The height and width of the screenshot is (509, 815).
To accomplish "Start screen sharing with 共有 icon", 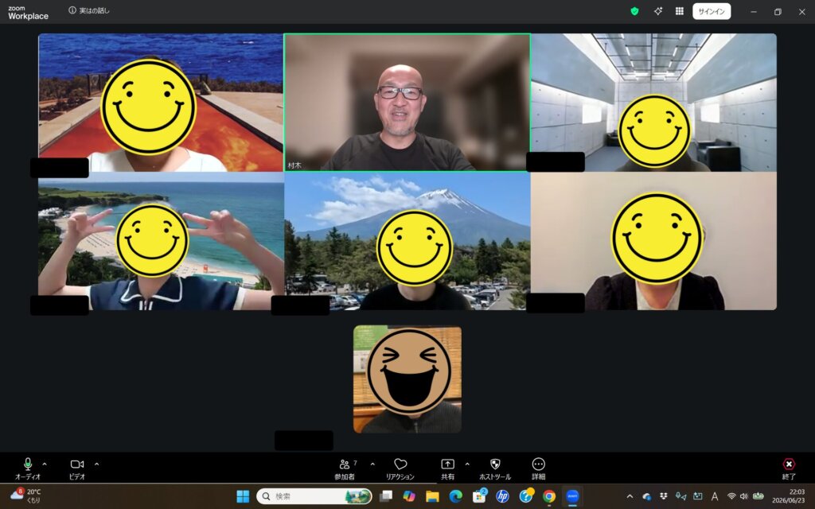I will pyautogui.click(x=447, y=468).
